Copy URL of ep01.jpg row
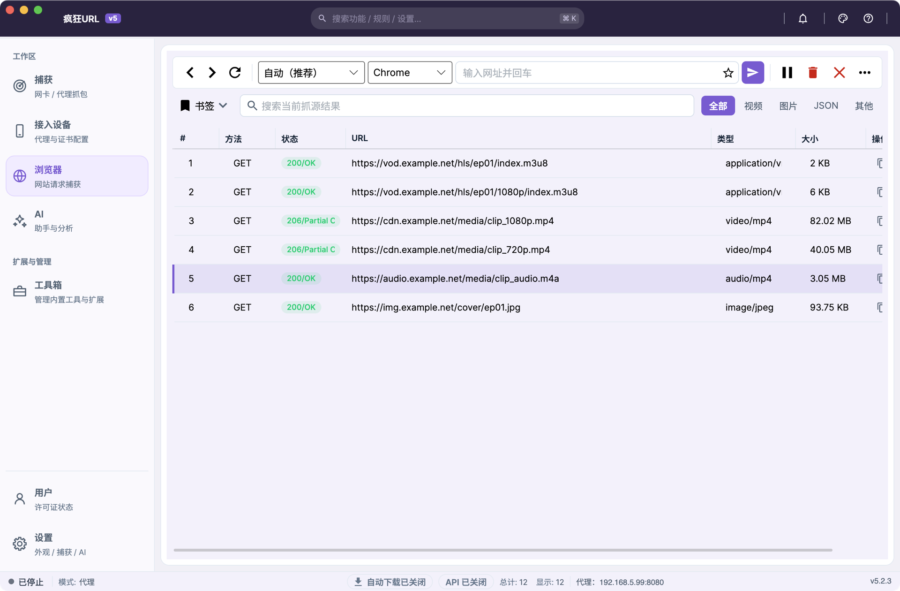Screen dimensions: 900x591 coord(879,307)
